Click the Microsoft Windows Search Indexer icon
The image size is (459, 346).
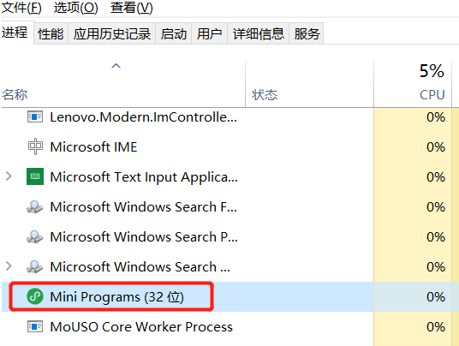click(x=35, y=266)
